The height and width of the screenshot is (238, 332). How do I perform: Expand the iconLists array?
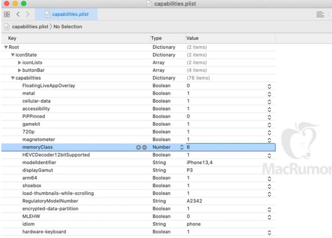[x=20, y=63]
